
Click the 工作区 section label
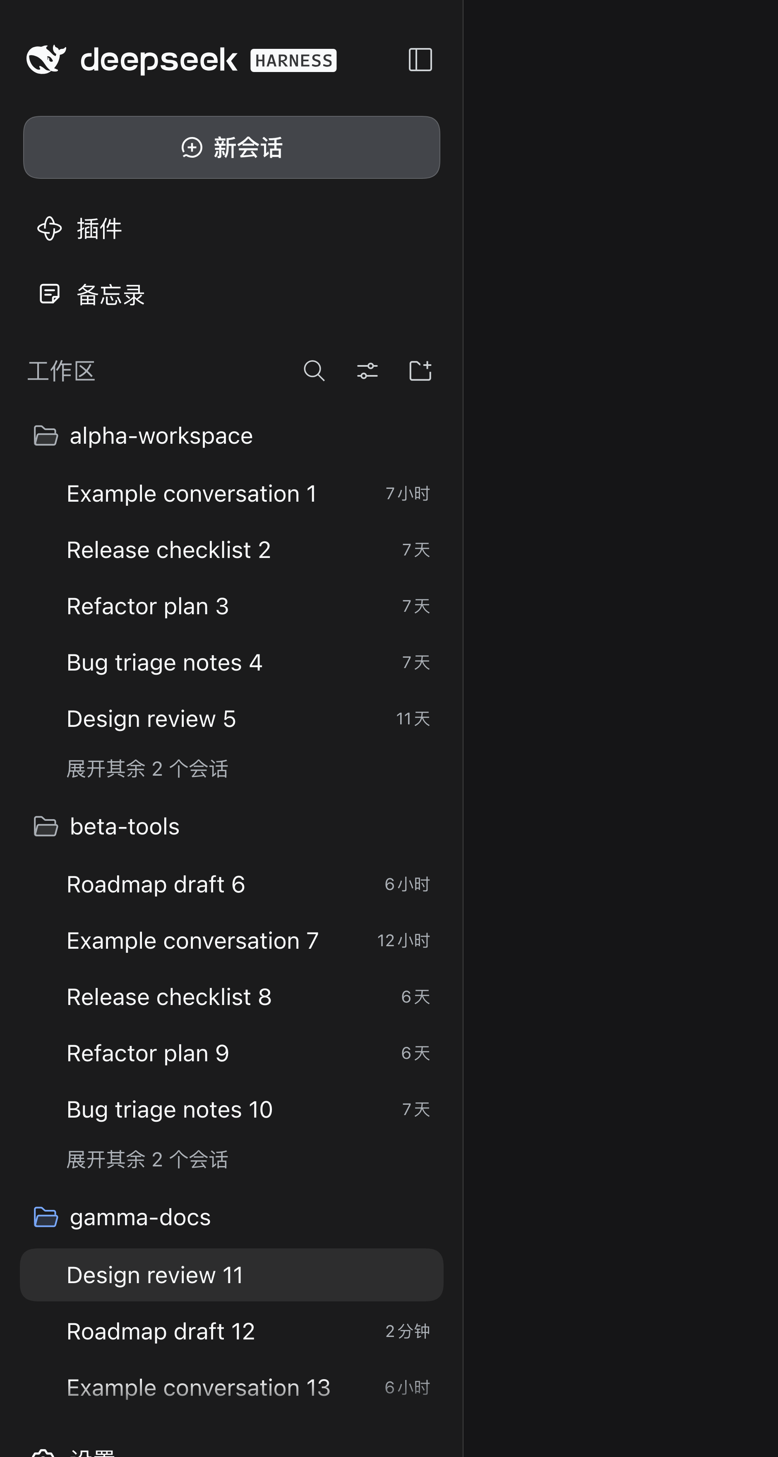61,371
